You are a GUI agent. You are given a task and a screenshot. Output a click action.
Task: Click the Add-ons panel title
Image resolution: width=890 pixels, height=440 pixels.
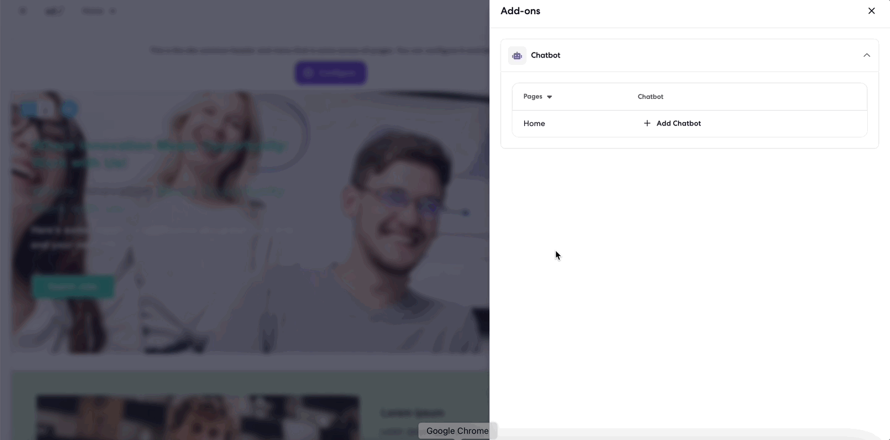coord(520,11)
